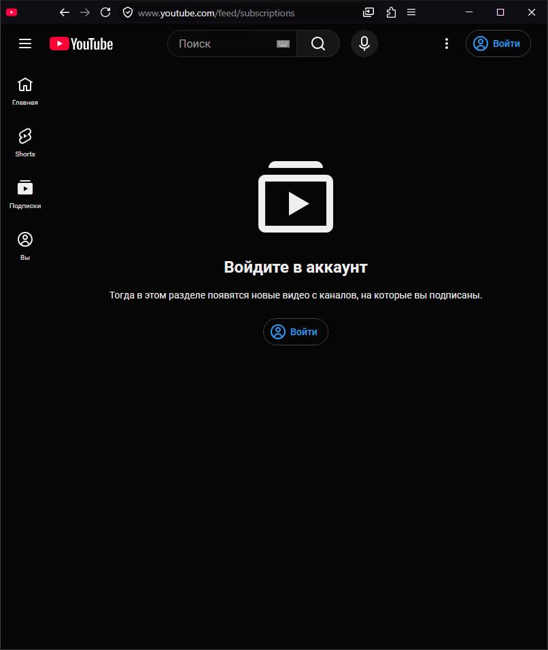
Task: Click the YouTube tab favicon
Action: 12,12
